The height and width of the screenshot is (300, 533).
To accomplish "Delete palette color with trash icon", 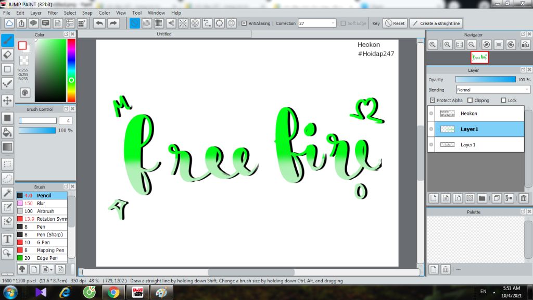I will point(446,269).
